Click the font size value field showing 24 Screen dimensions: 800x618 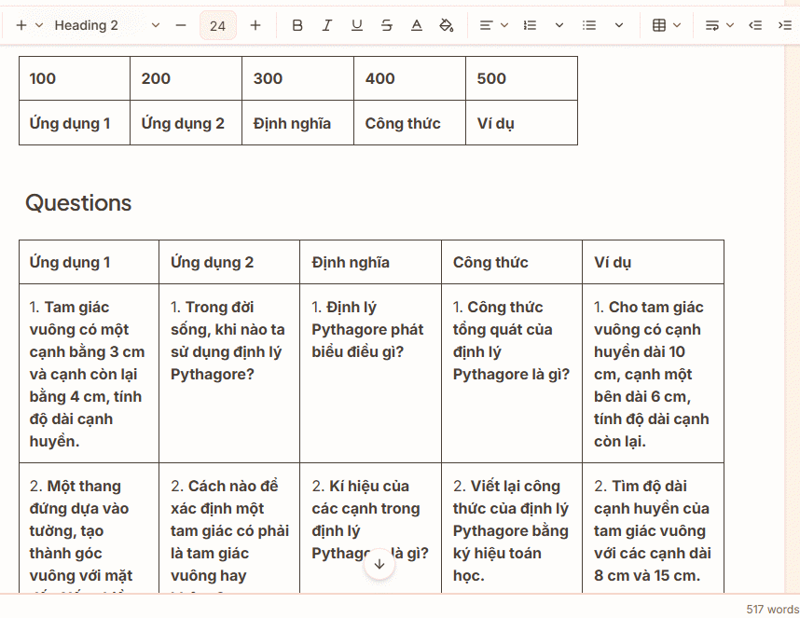pyautogui.click(x=217, y=25)
